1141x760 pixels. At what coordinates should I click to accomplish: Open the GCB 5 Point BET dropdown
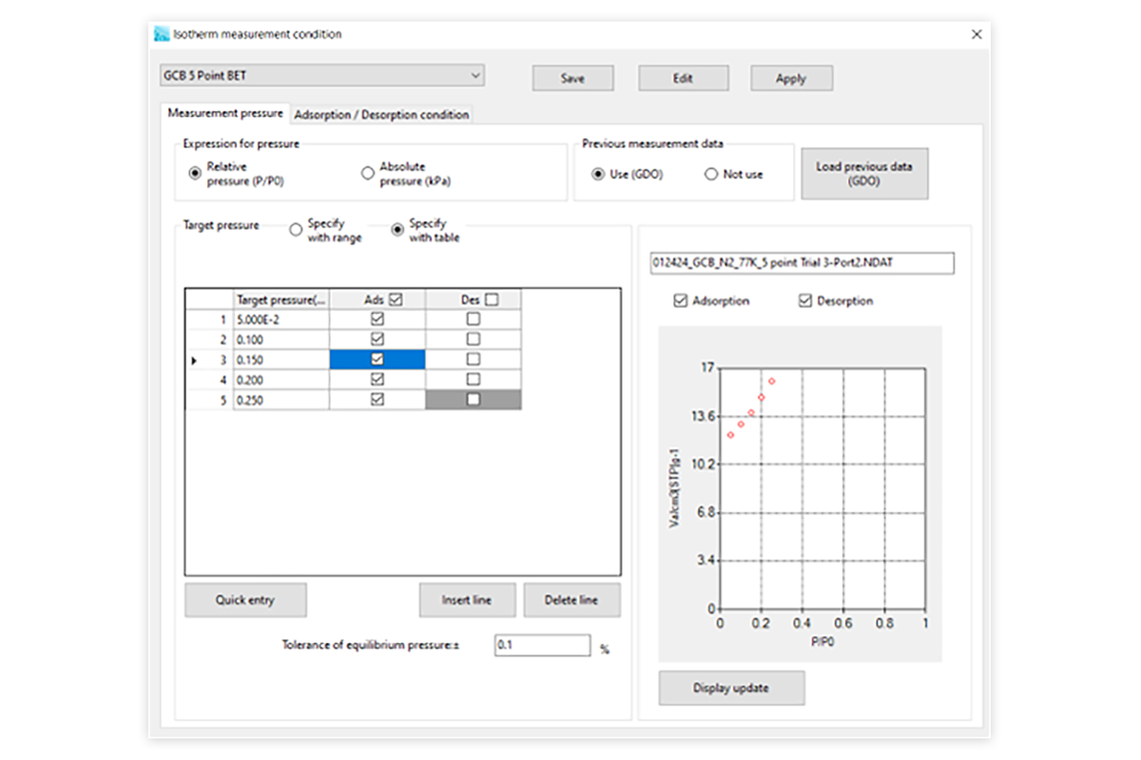321,75
